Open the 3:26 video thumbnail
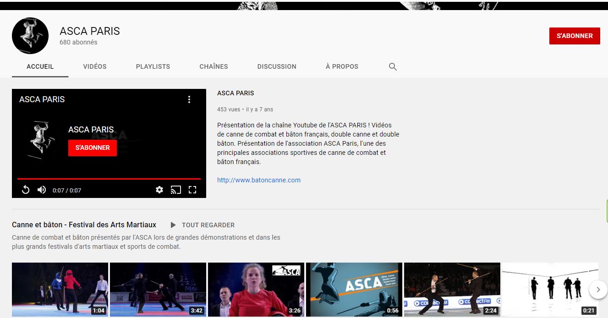 [x=256, y=289]
